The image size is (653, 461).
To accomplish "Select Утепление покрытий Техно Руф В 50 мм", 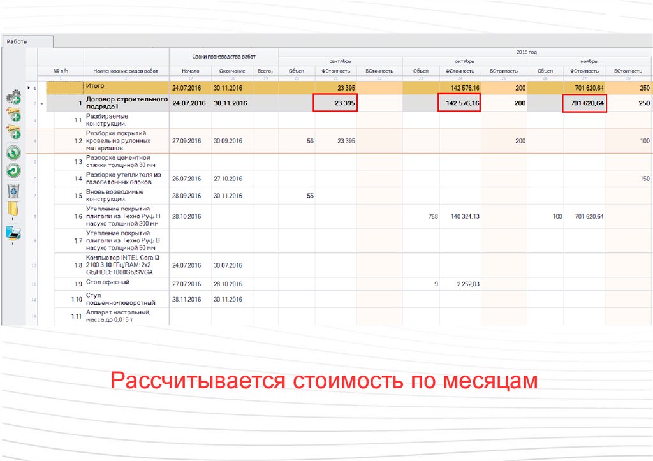I will click(126, 241).
